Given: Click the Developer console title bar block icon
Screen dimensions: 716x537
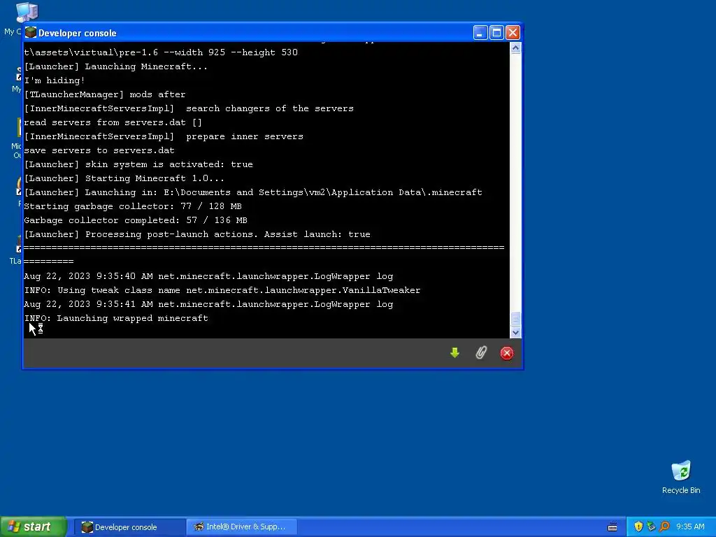Looking at the screenshot, I should point(31,32).
